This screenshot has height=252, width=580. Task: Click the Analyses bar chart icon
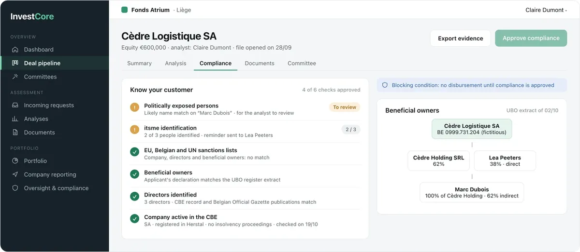tap(15, 119)
